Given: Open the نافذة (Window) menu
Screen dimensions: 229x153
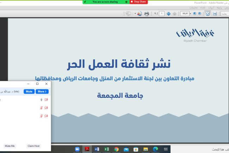Looking at the screenshot, I should 203,8.
